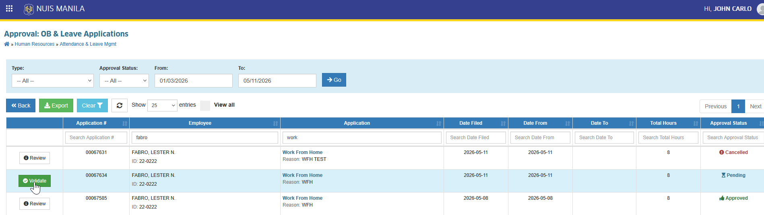Viewport: 764px width, 215px height.
Task: Clear the table filters
Action: (92, 105)
